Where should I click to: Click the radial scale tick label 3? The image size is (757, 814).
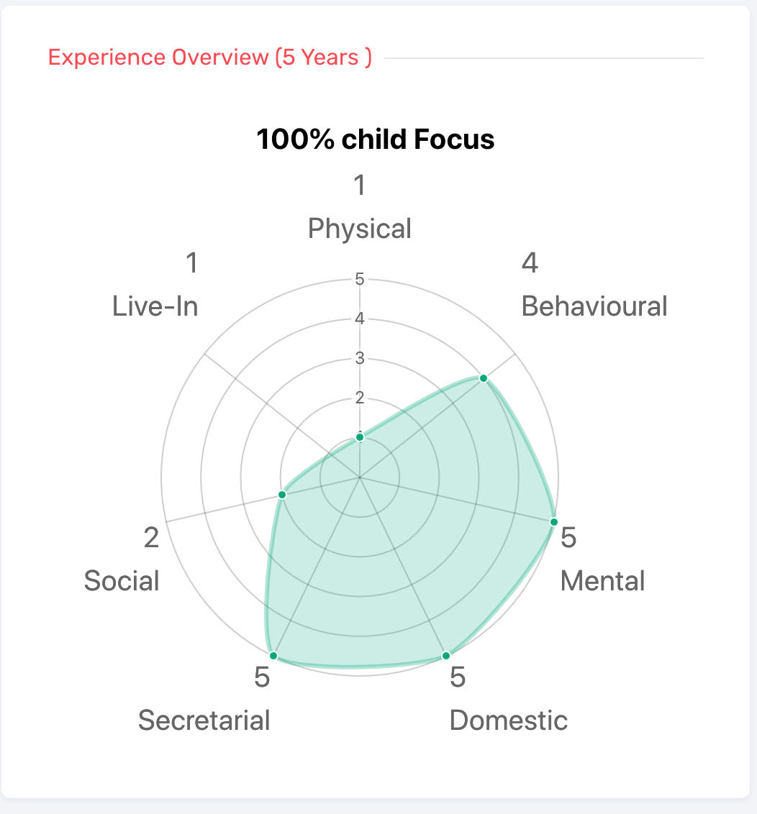pyautogui.click(x=360, y=358)
